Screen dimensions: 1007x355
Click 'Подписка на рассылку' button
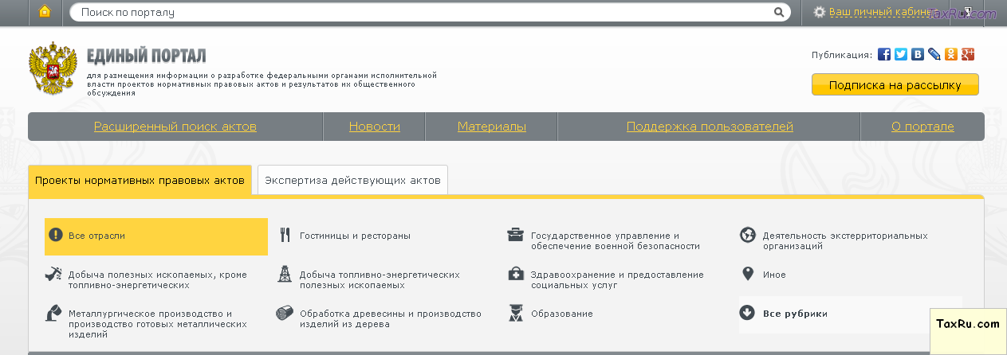895,84
